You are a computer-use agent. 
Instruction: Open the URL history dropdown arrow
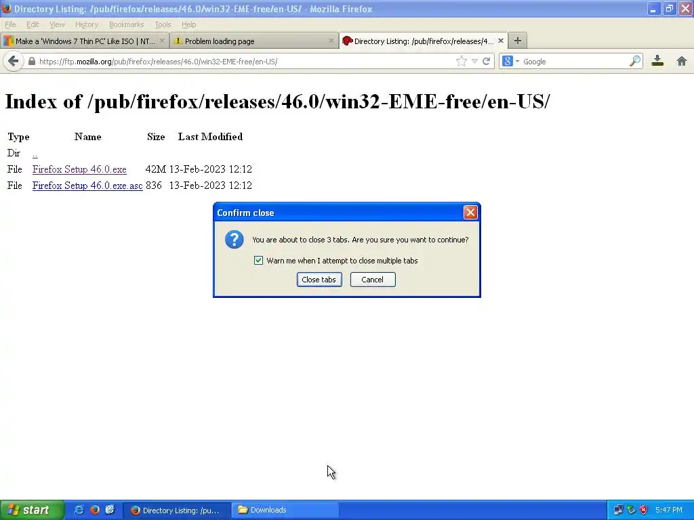(474, 62)
